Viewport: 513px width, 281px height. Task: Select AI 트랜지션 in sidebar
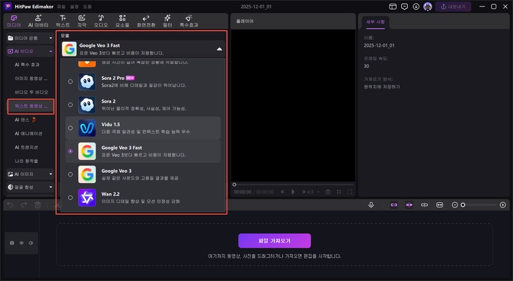26,148
